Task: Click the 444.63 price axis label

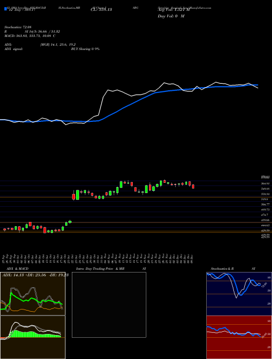Action: (x=265, y=225)
